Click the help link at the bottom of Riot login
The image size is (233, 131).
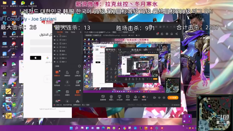[47, 109]
